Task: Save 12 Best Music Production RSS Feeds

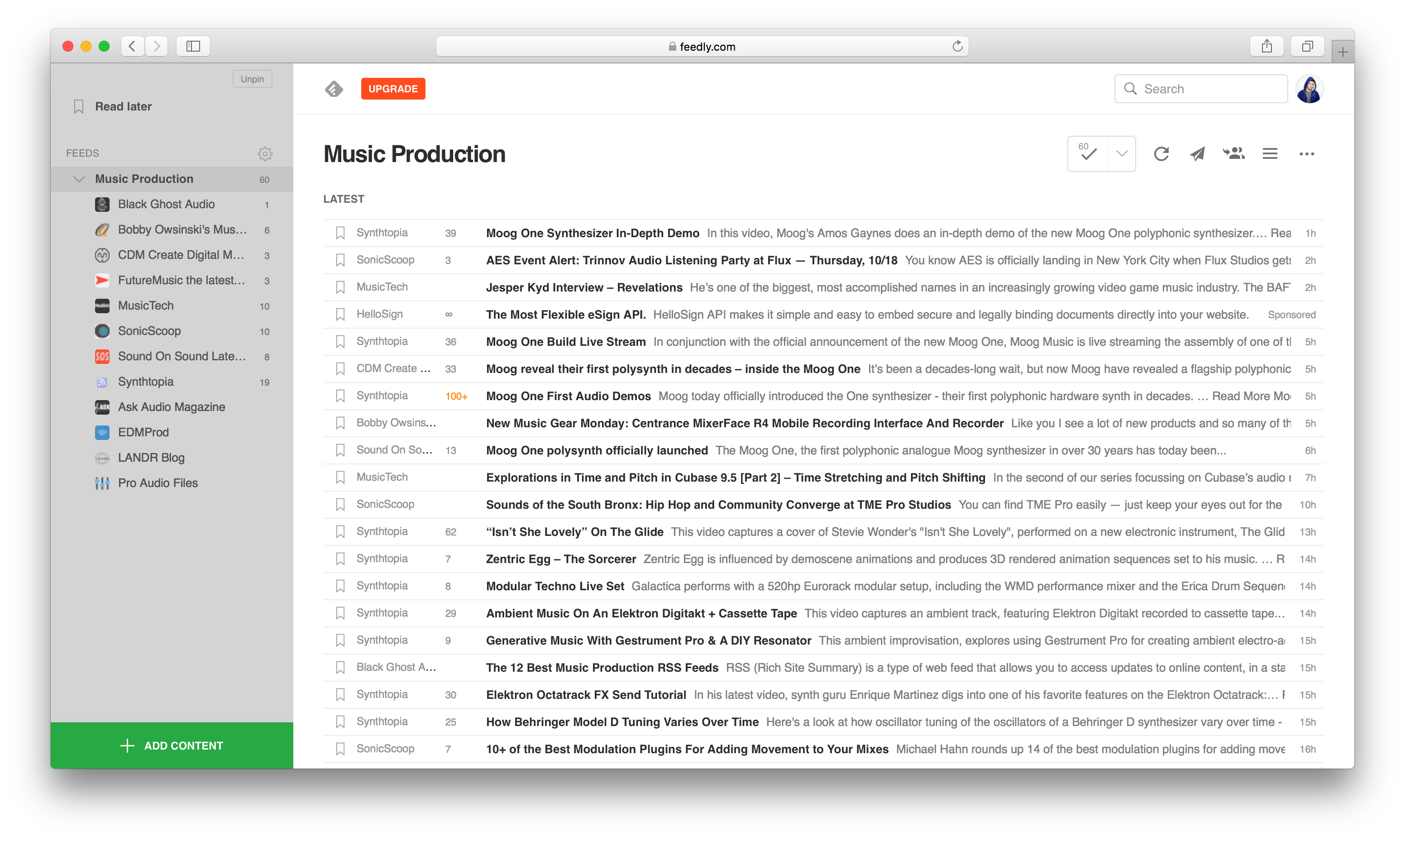Action: click(340, 668)
